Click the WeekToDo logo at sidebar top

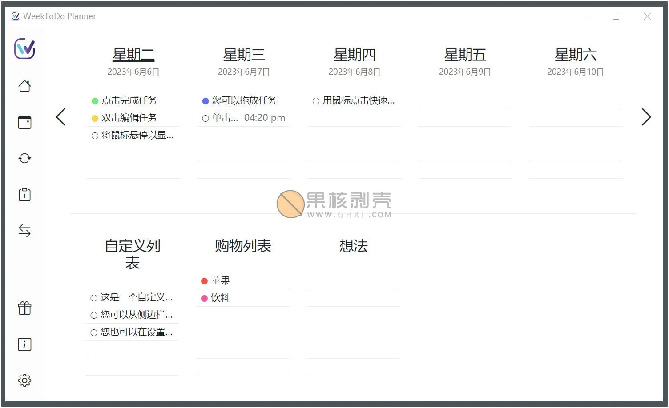[x=25, y=49]
